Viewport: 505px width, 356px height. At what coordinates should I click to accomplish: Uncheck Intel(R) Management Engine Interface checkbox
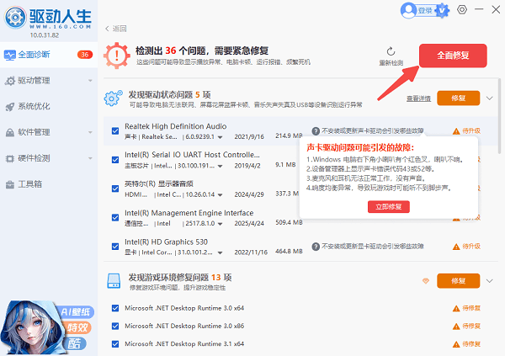coord(115,218)
